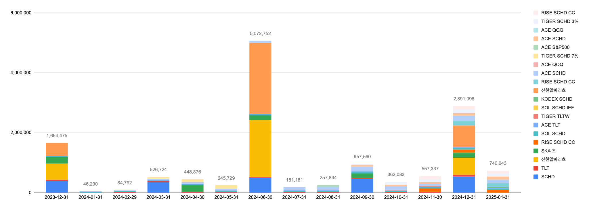This screenshot has width=589, height=210.
Task: Click the large orange segment in the 2024-06-30 bar
Action: [x=260, y=78]
